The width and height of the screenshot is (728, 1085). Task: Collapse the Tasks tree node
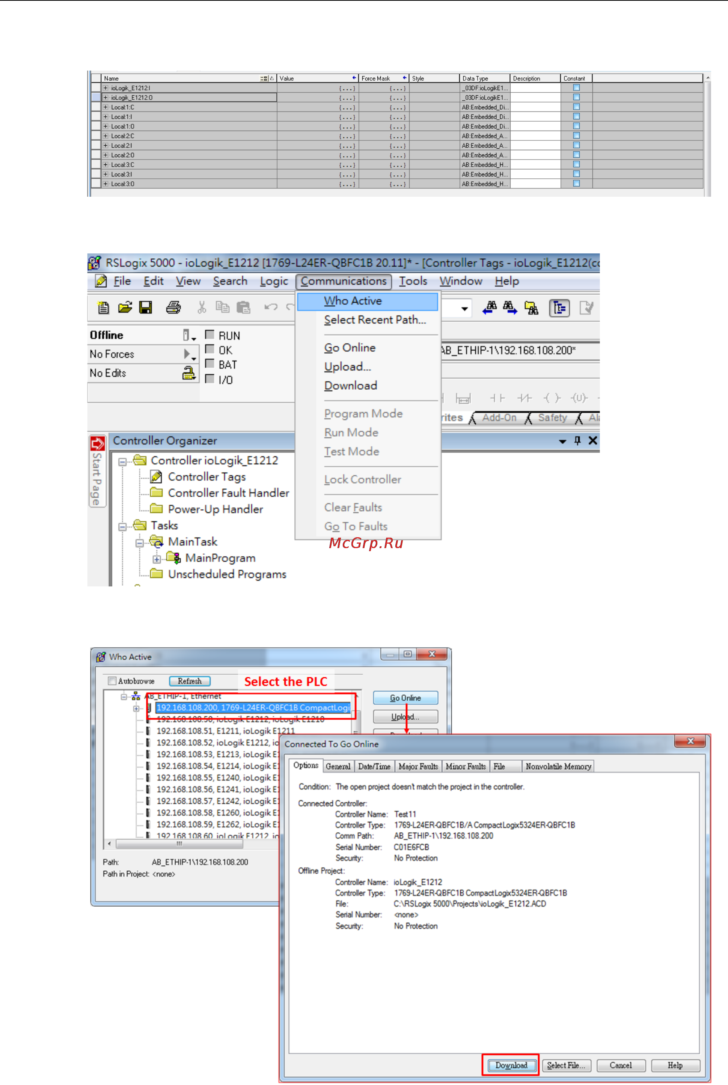pos(122,527)
